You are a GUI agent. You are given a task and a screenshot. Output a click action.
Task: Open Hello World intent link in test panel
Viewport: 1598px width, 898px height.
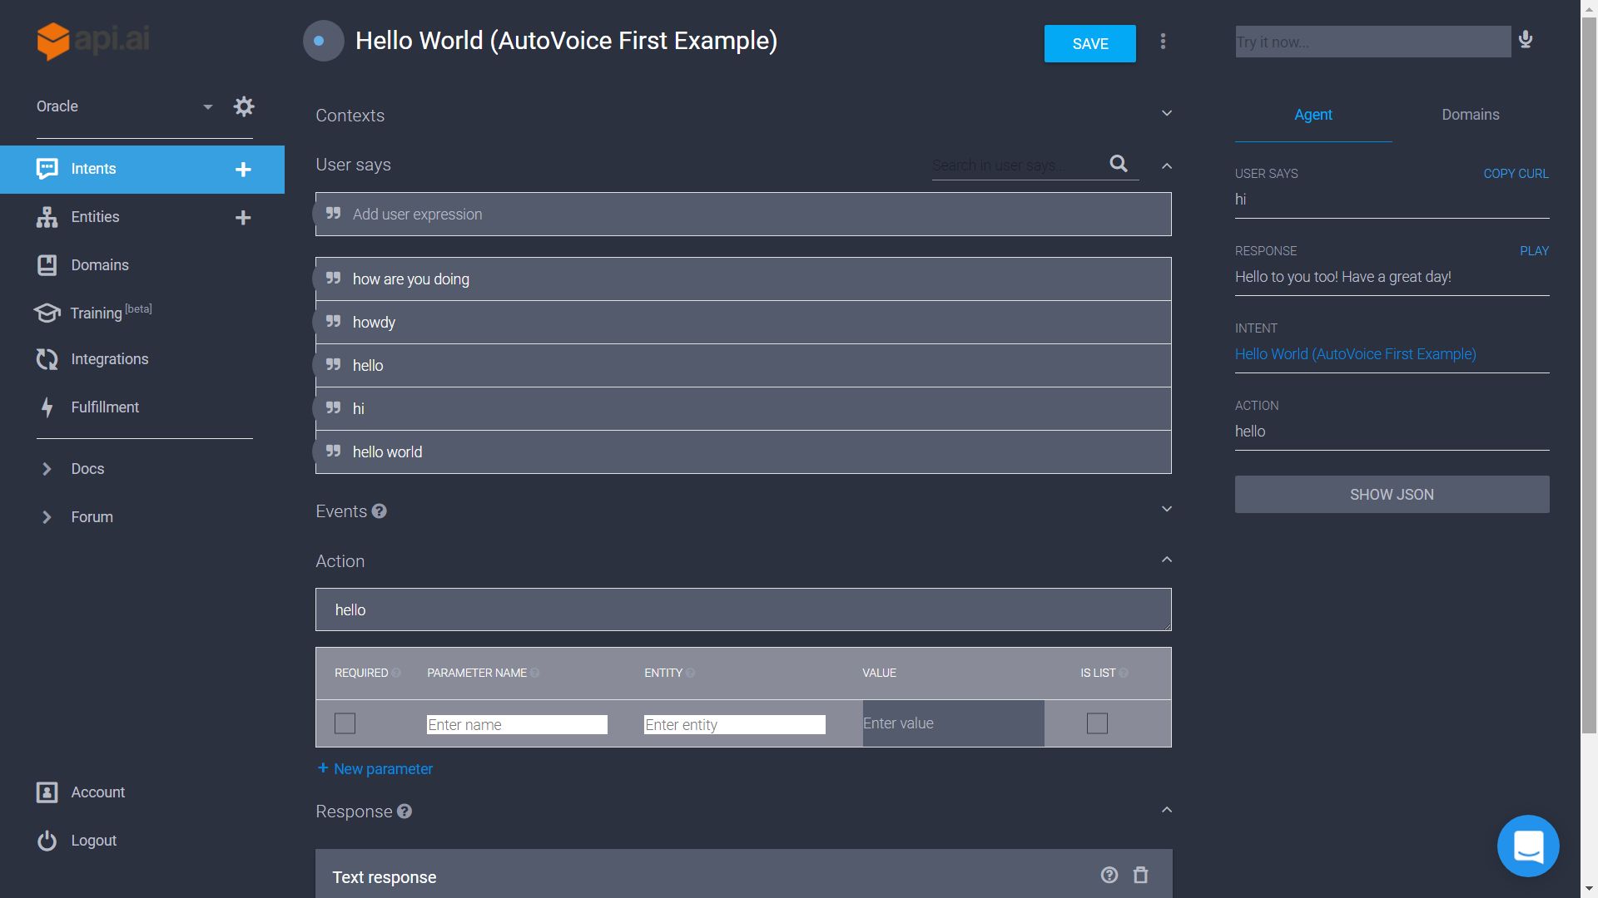(x=1355, y=354)
